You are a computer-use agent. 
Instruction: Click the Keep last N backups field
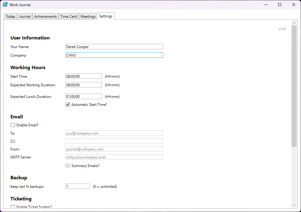click(77, 186)
